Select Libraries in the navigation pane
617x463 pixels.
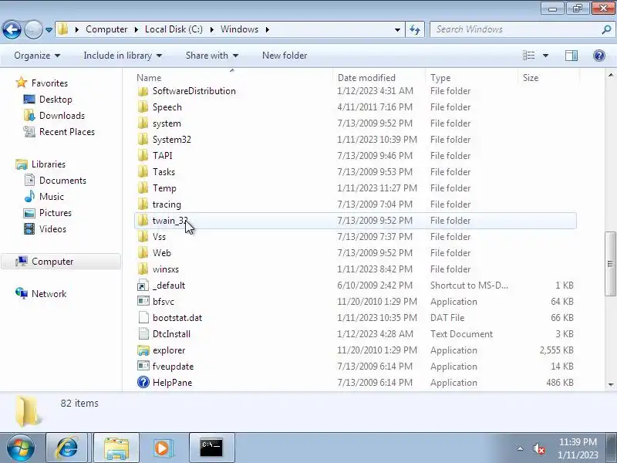[x=49, y=164]
